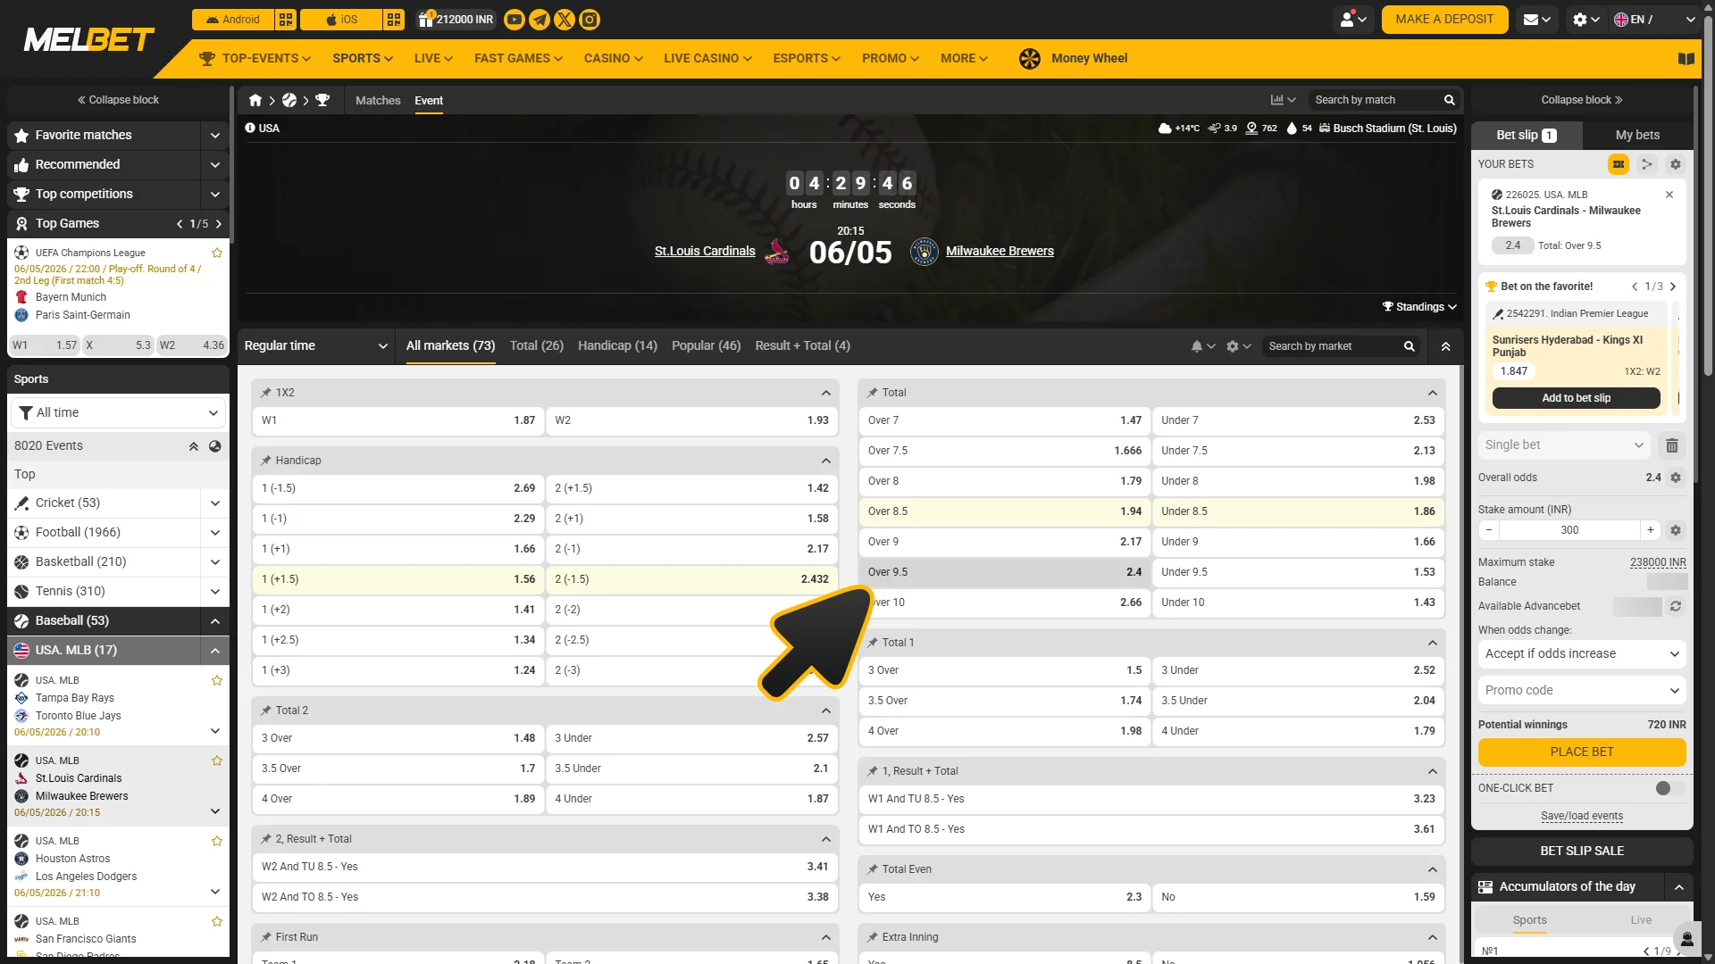Viewport: 1715px width, 964px height.
Task: Open the SPORTS menu
Action: (x=363, y=59)
